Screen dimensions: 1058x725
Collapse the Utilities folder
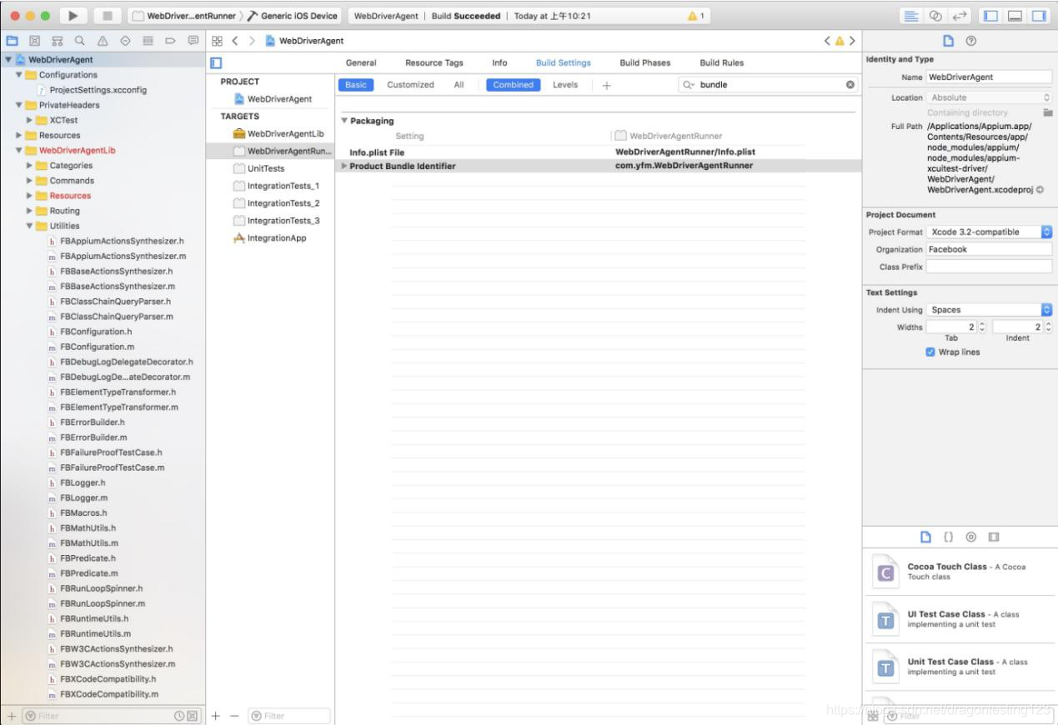point(30,226)
